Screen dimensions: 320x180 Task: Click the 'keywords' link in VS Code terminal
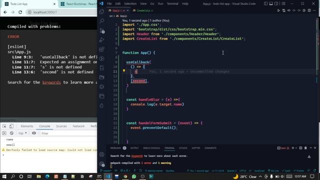pos(137,156)
